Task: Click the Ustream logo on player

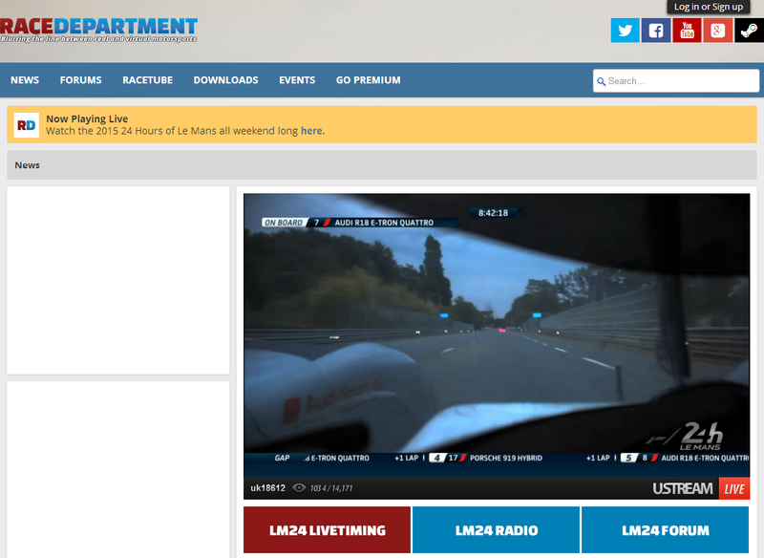Action: 682,488
